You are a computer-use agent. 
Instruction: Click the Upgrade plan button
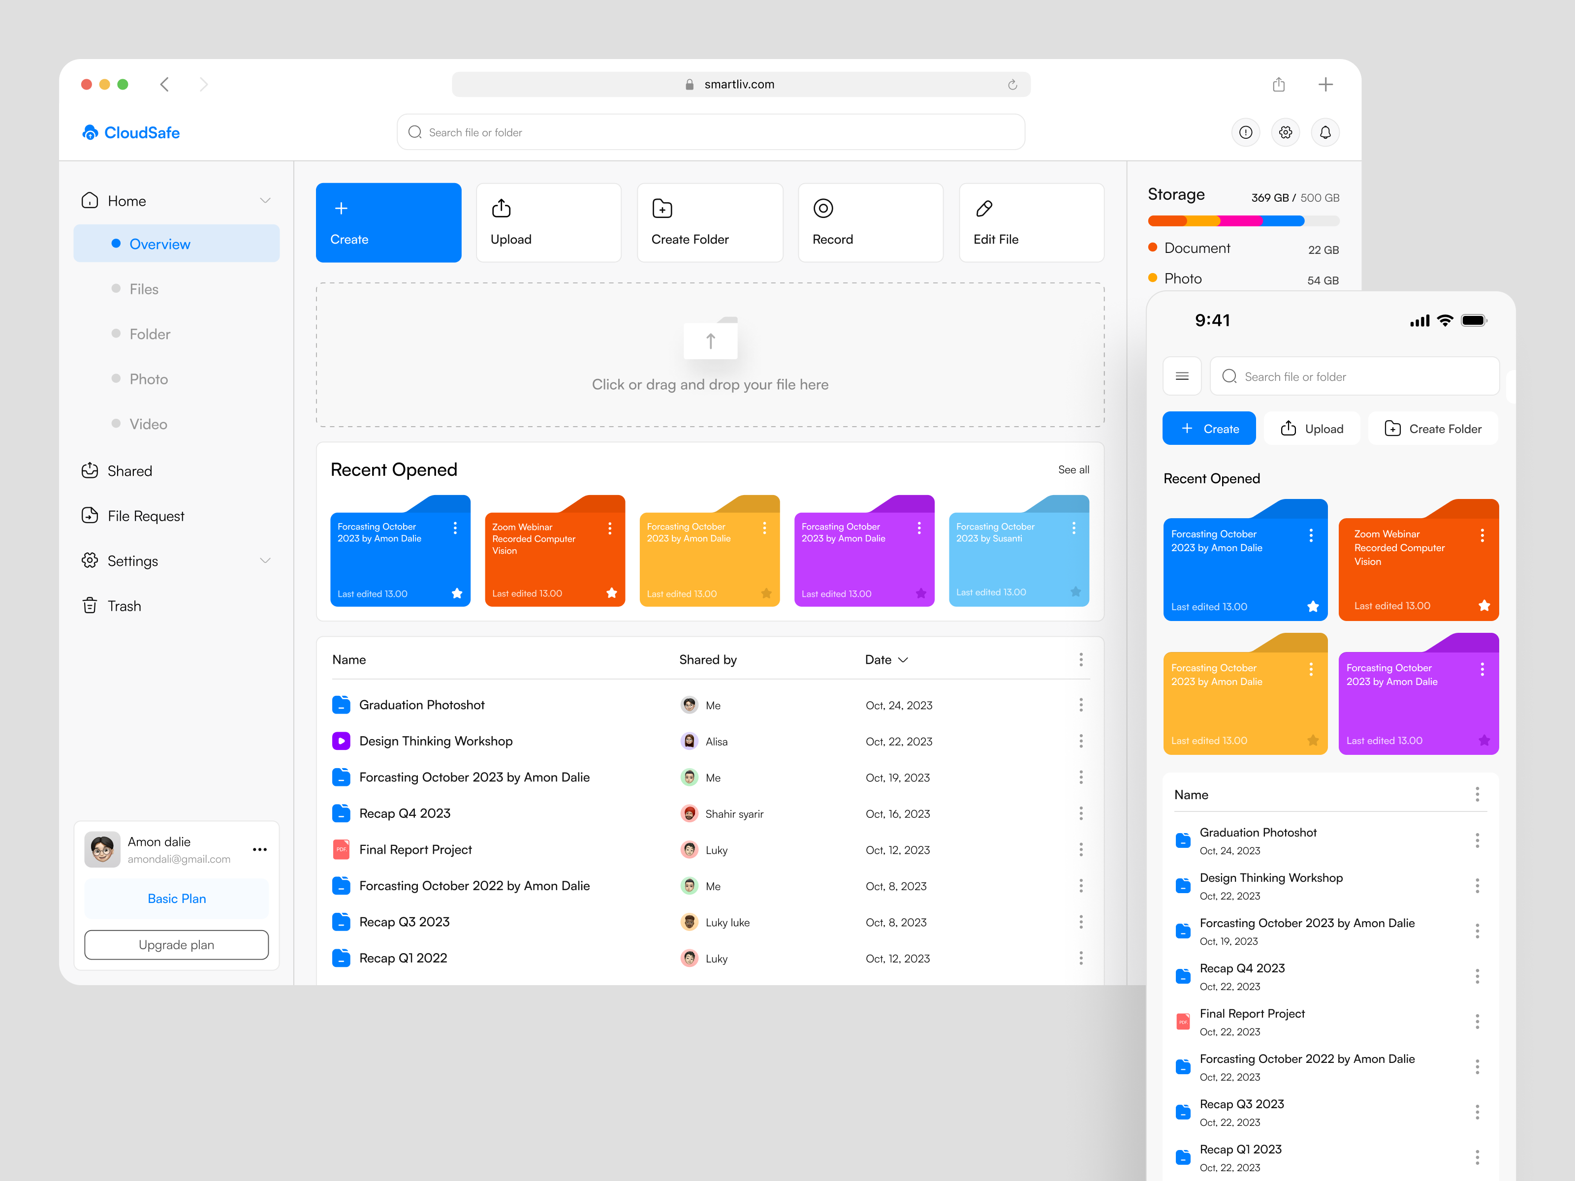pyautogui.click(x=176, y=945)
